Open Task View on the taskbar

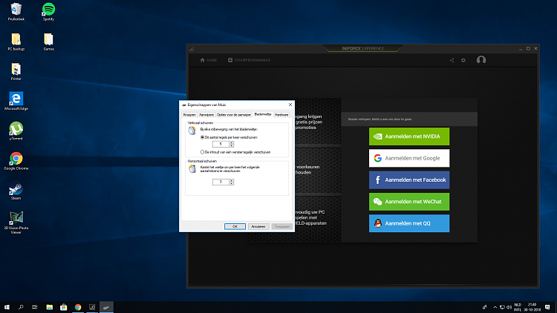click(x=35, y=307)
